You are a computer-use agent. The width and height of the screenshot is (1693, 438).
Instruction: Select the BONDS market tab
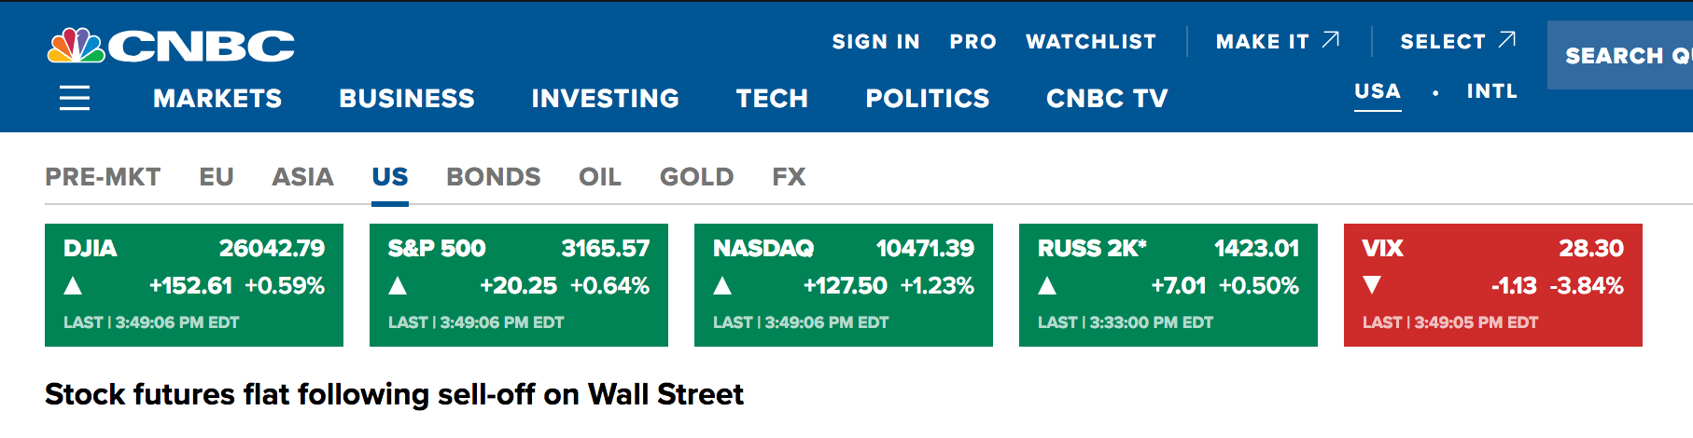493,177
